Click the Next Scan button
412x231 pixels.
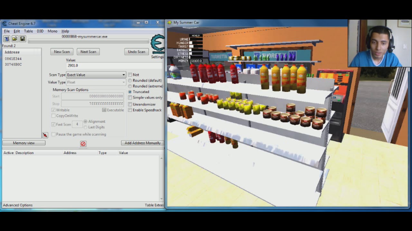tap(88, 52)
